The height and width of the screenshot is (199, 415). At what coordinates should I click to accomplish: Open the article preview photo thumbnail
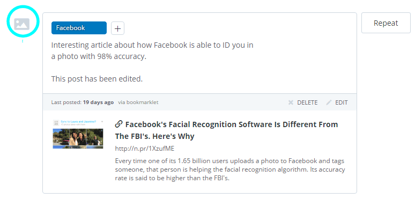coord(78,134)
